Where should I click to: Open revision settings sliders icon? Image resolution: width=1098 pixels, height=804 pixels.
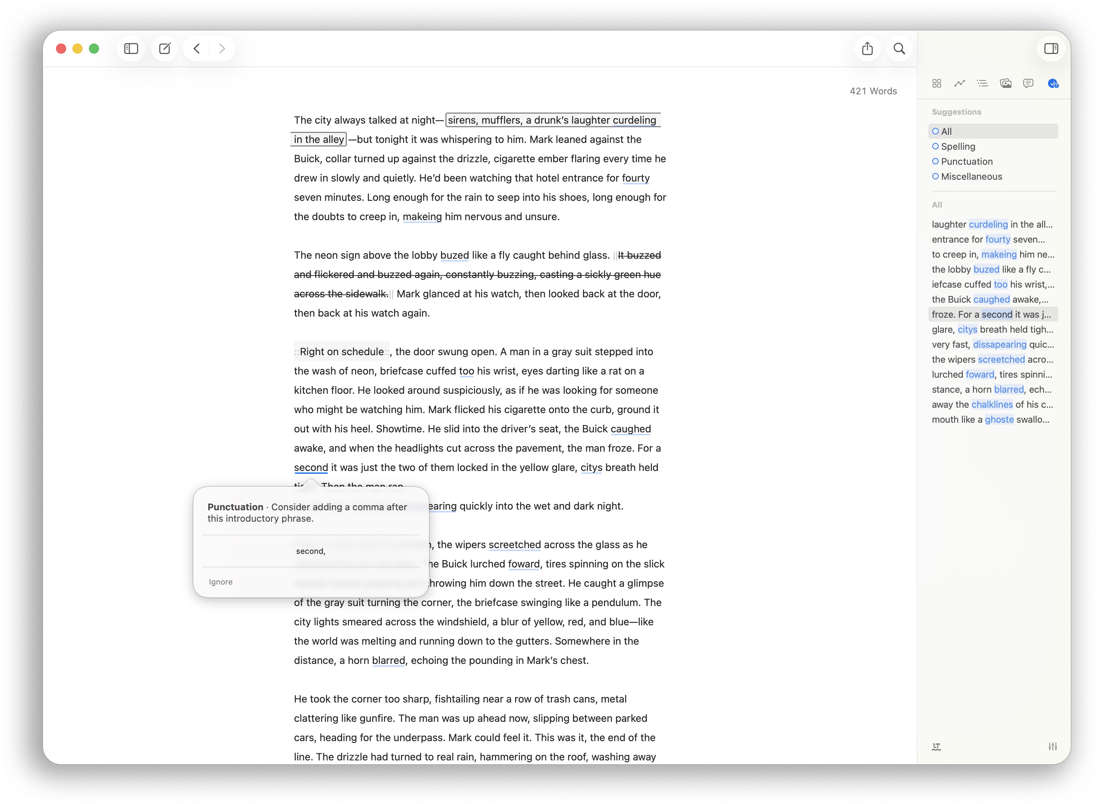(1052, 746)
